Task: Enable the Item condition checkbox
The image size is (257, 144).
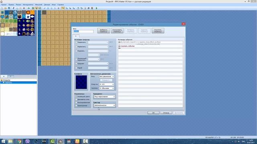Action: point(76,64)
